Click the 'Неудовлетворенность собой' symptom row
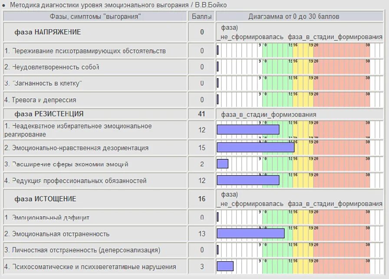This screenshot has height=279, width=389. pyautogui.click(x=95, y=67)
